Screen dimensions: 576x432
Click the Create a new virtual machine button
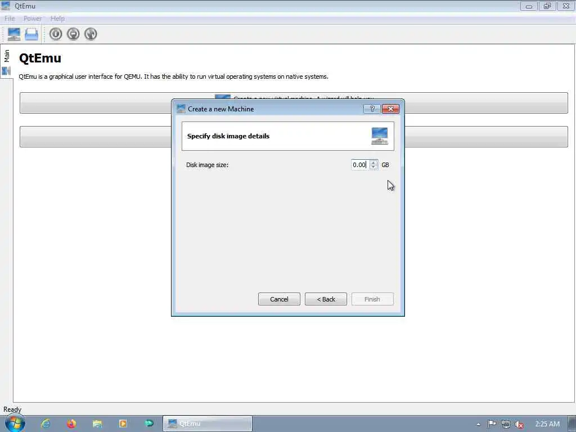pyautogui.click(x=294, y=103)
